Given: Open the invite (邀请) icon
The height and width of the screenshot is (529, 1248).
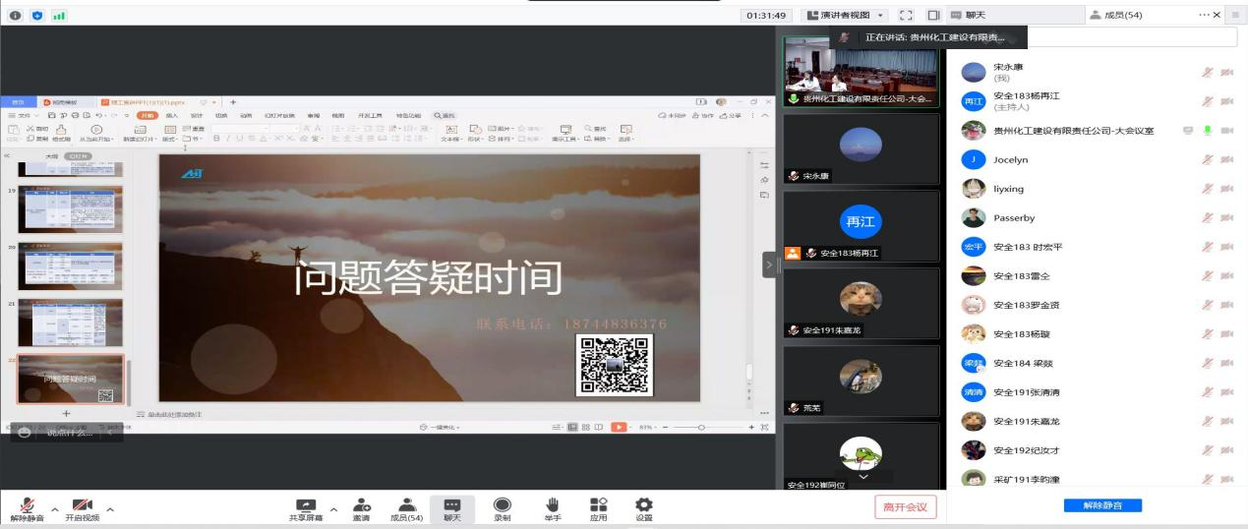Looking at the screenshot, I should [362, 504].
